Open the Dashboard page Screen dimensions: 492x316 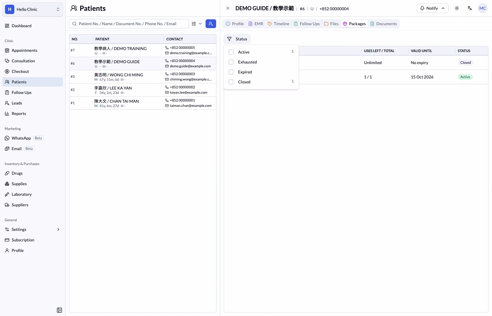pyautogui.click(x=33, y=26)
